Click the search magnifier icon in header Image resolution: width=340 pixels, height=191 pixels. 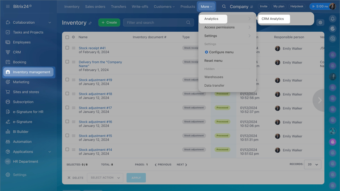pyautogui.click(x=224, y=7)
